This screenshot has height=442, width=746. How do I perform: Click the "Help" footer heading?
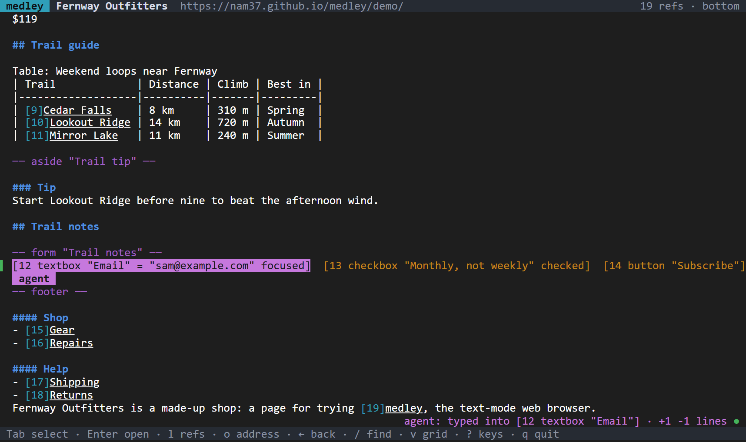click(40, 369)
